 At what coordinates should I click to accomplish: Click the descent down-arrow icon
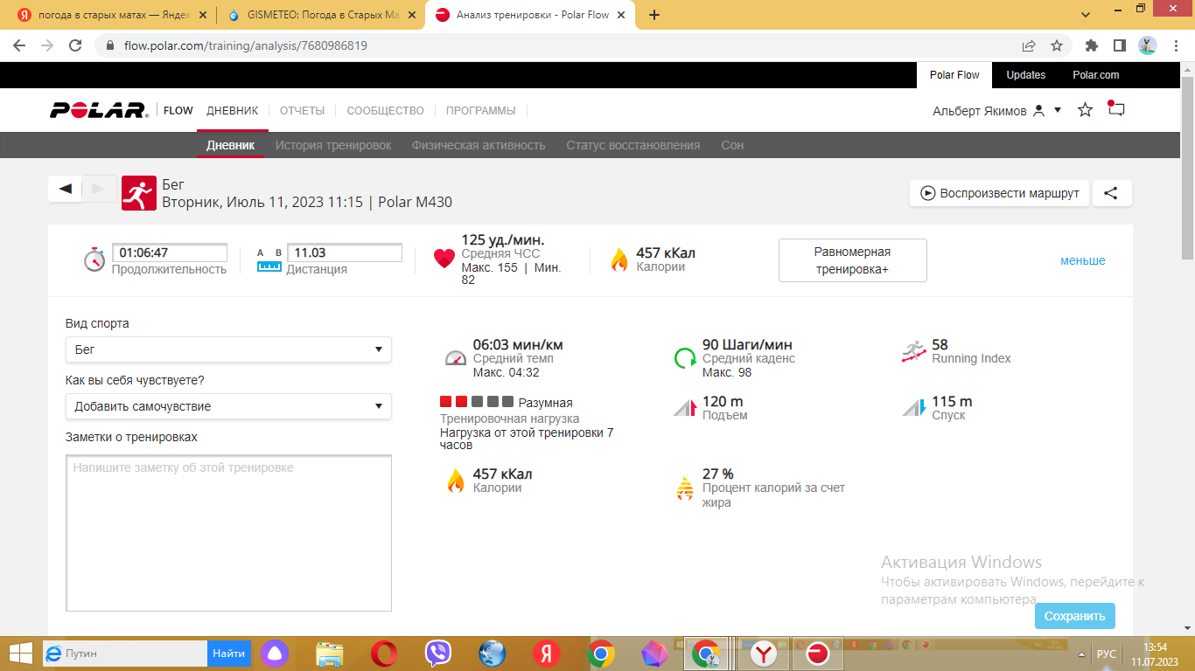coord(913,407)
